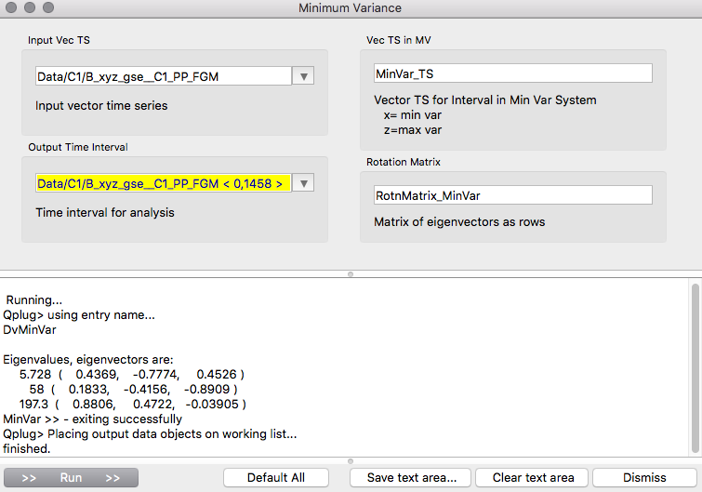Click the Minimum Variance title bar text
This screenshot has width=702, height=492.
(x=351, y=8)
